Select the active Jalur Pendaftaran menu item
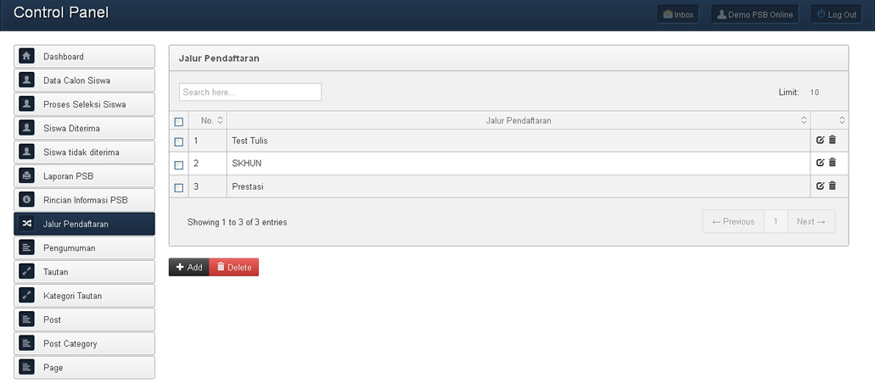This screenshot has width=875, height=383. [x=84, y=224]
